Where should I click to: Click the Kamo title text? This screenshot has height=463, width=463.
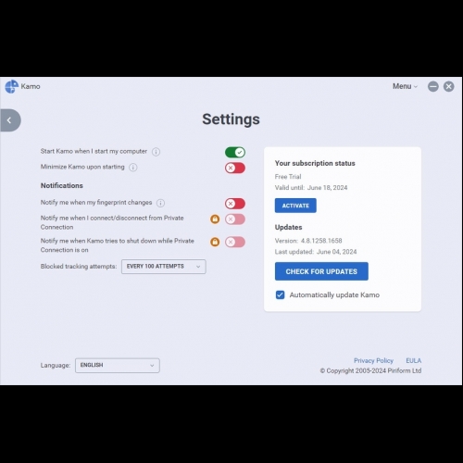31,86
